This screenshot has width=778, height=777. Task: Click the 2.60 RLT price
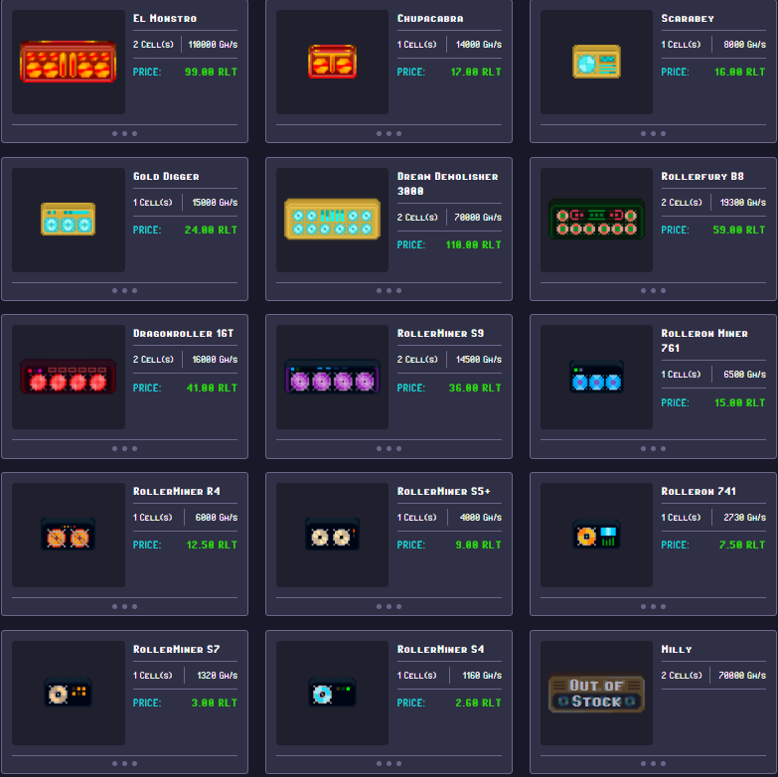click(478, 702)
